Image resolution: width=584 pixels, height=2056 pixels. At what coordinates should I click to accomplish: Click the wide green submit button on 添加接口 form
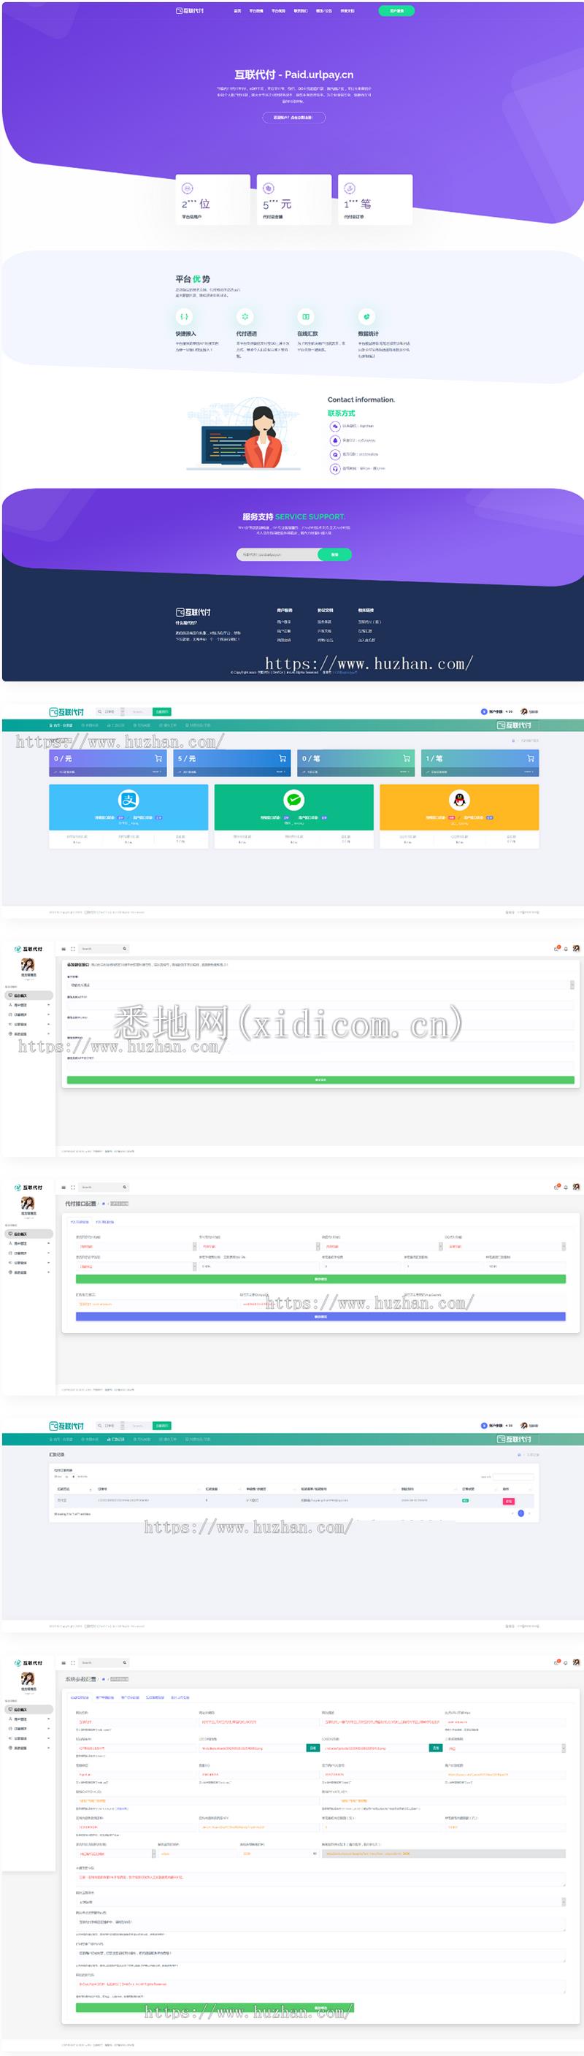coord(320,1080)
